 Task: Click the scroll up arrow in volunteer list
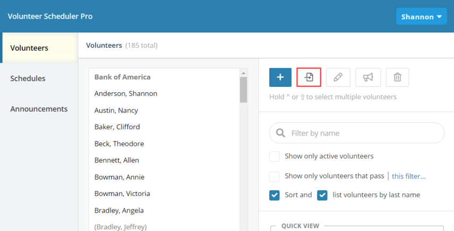point(243,73)
